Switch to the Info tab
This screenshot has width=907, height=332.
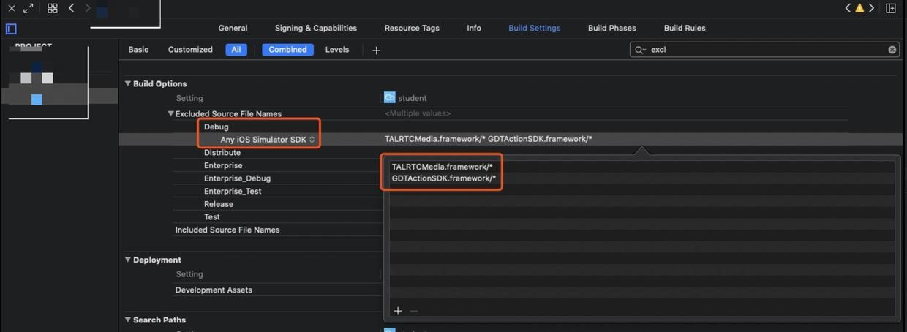tap(474, 28)
